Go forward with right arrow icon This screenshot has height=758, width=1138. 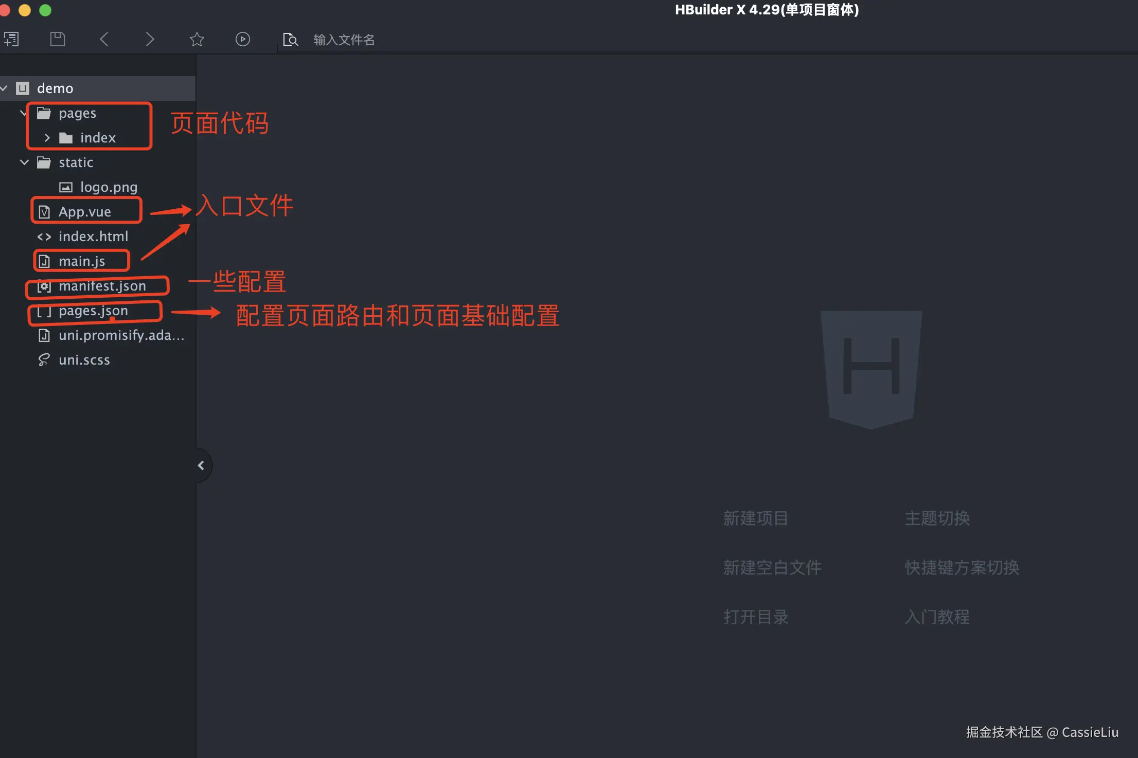point(150,39)
